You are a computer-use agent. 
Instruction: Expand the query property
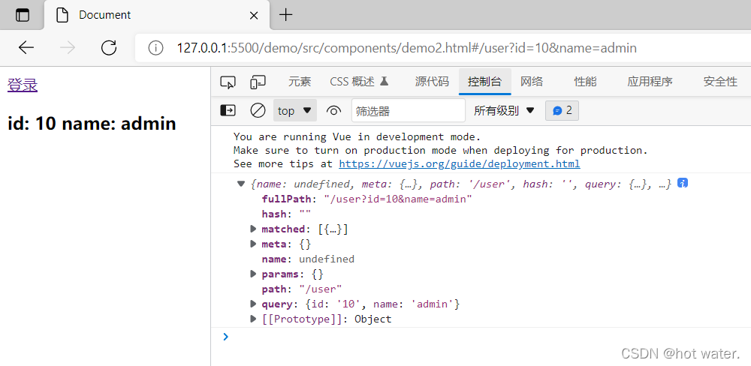click(253, 304)
